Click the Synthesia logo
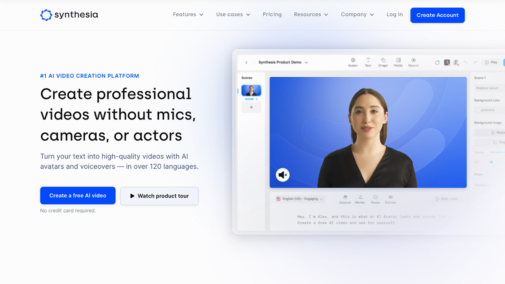The image size is (505, 284). (x=69, y=15)
